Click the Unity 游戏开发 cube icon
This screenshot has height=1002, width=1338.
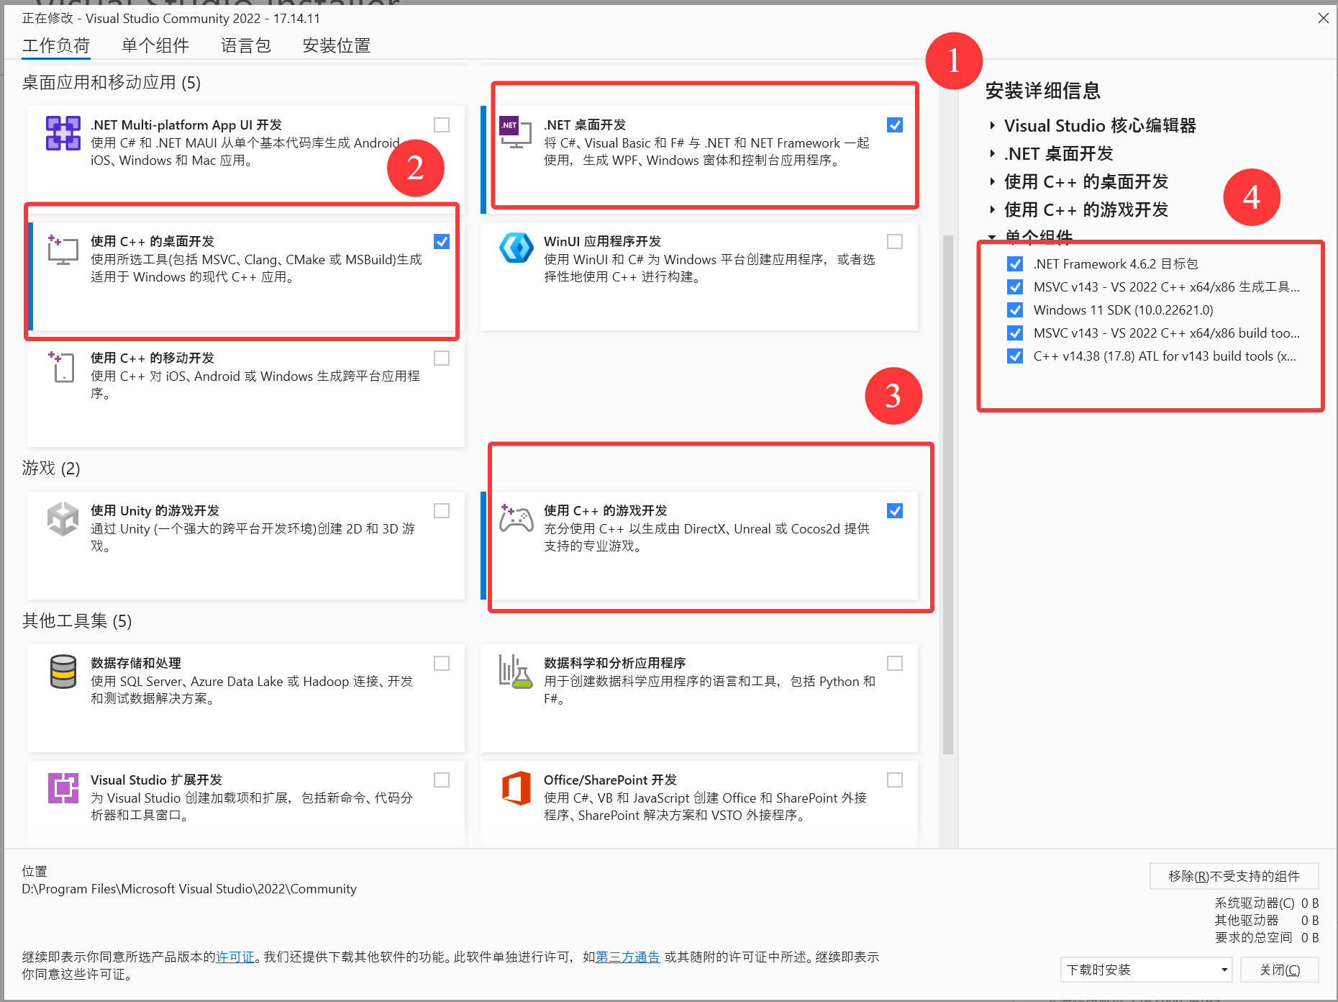63,518
